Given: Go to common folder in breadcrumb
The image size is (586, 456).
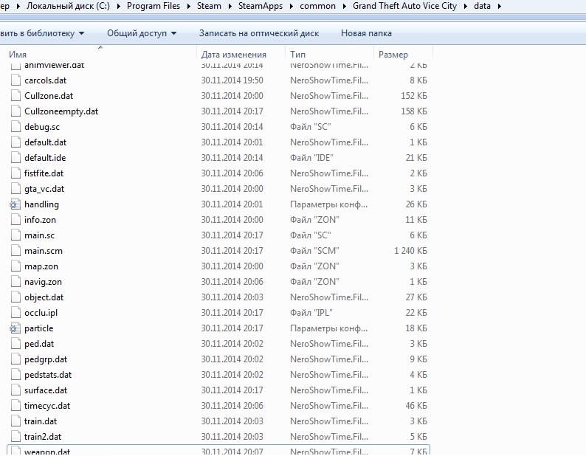Looking at the screenshot, I should pyautogui.click(x=317, y=6).
